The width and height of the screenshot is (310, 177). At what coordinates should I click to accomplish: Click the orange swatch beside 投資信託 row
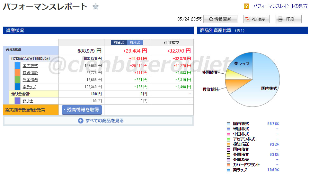click(17, 73)
